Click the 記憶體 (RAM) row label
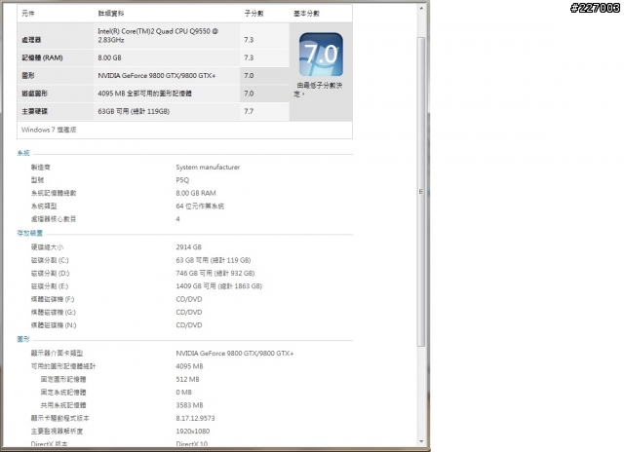Viewport: 624px width, 452px height. (x=42, y=57)
